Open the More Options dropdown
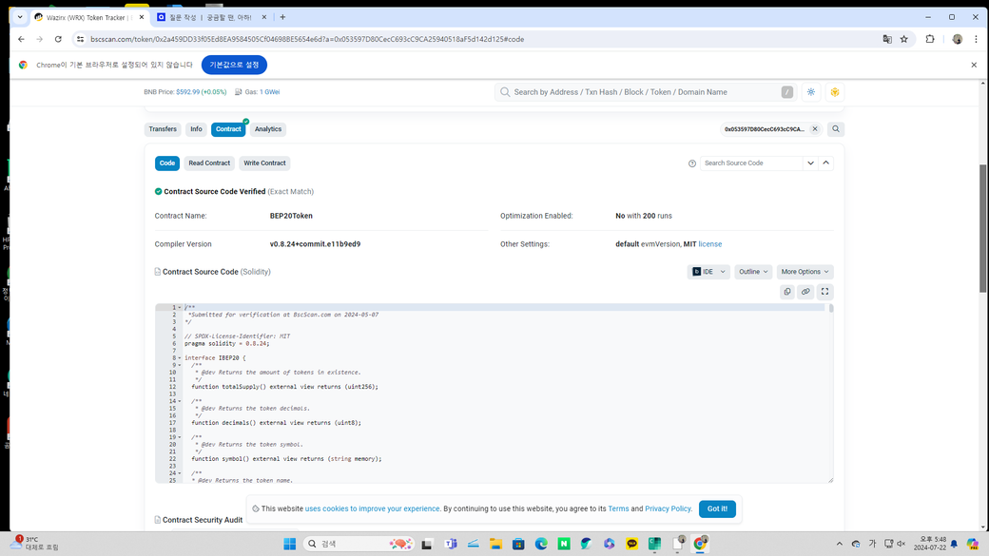 click(x=805, y=272)
